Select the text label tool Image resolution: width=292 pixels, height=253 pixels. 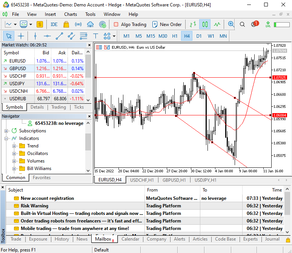pyautogui.click(x=95, y=36)
